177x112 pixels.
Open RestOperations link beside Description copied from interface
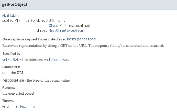[81, 39]
